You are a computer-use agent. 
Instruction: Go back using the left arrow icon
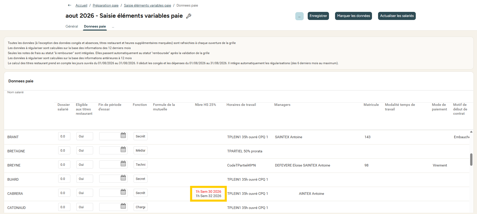point(70,5)
